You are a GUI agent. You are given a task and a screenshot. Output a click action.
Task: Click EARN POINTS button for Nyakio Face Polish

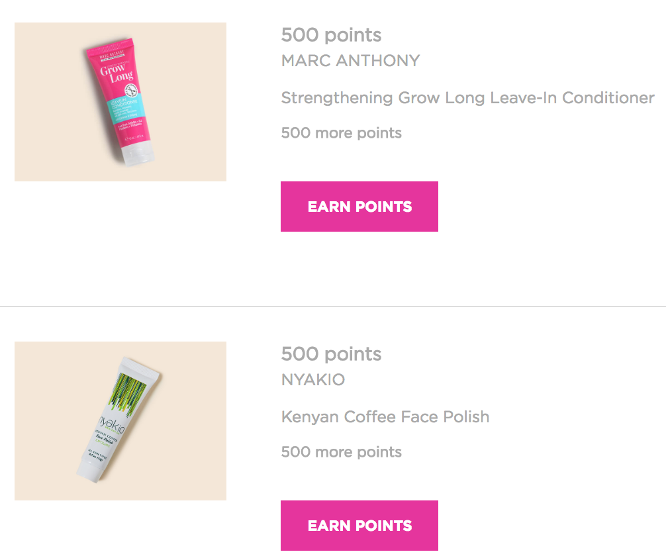359,525
